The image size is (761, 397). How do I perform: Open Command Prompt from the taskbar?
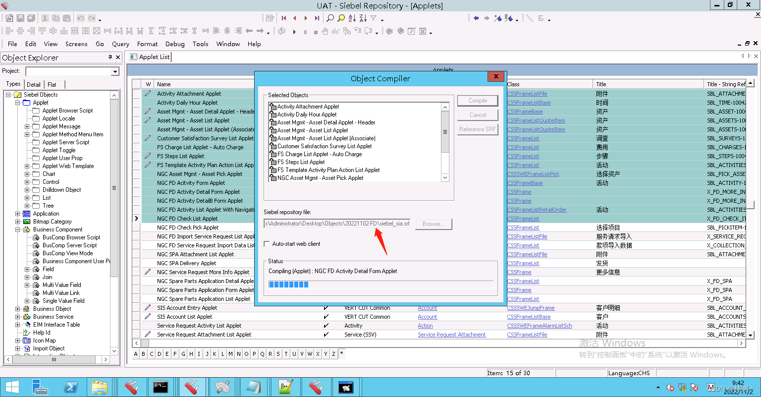coord(160,387)
